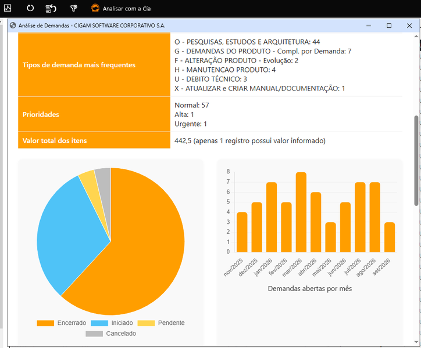Image resolution: width=421 pixels, height=348 pixels.
Task: Toggle Encerrado legend in pie chart
Action: click(62, 323)
